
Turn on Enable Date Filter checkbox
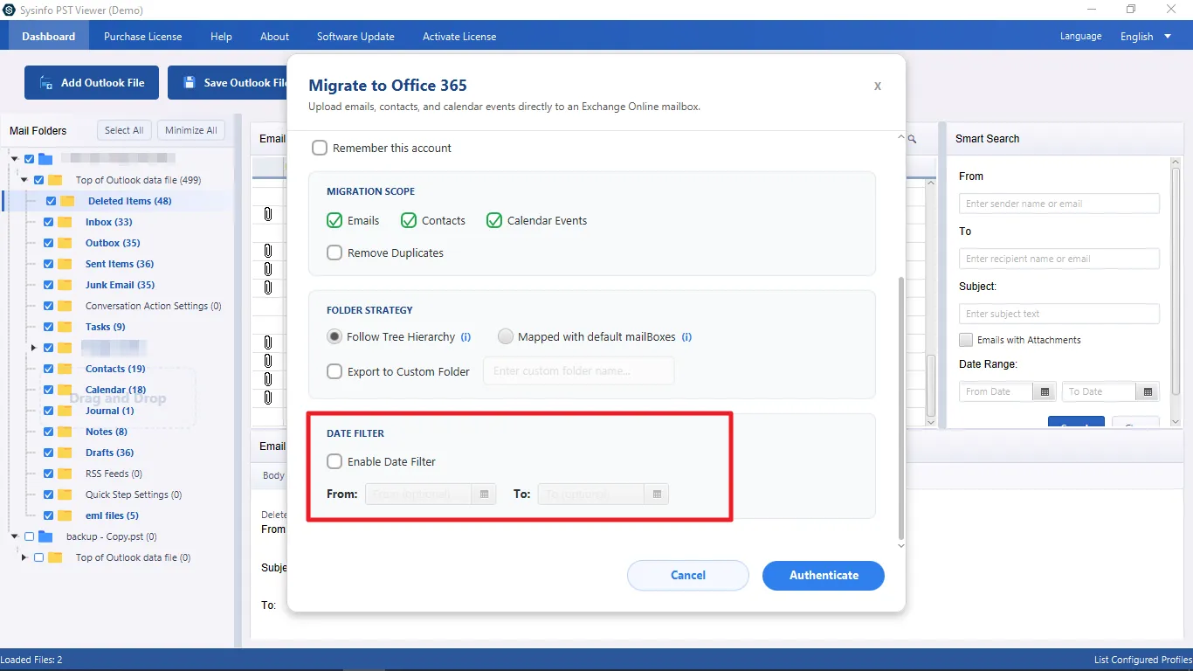click(334, 461)
